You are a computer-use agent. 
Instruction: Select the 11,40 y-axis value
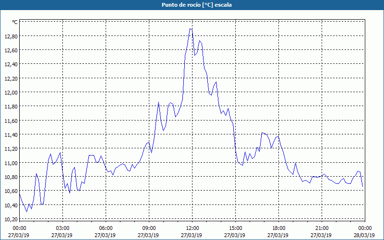tap(11, 135)
